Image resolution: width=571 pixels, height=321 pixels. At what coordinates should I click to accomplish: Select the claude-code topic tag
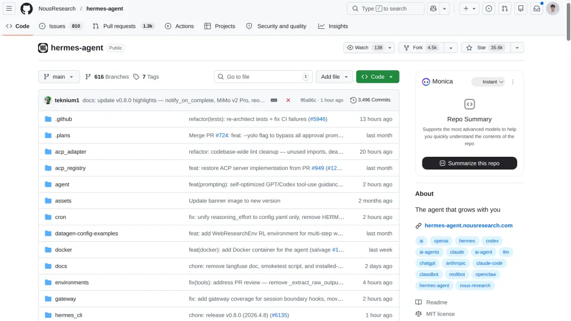[x=489, y=263]
